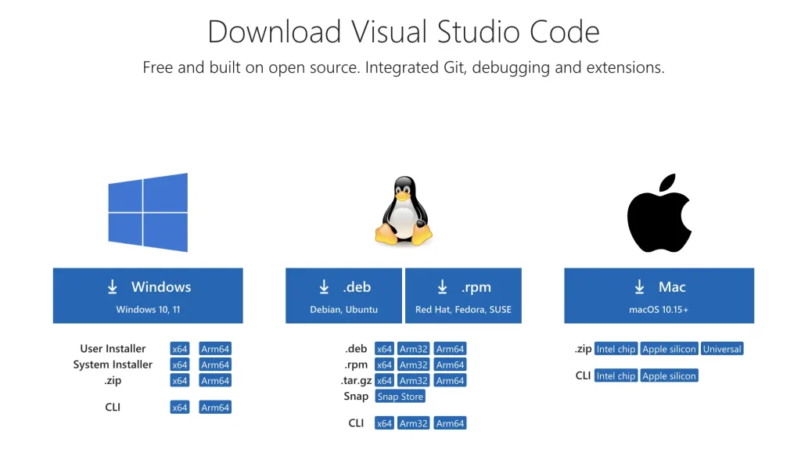Get the Linux CLI Arm32 build
The height and width of the screenshot is (460, 801).
tap(414, 423)
